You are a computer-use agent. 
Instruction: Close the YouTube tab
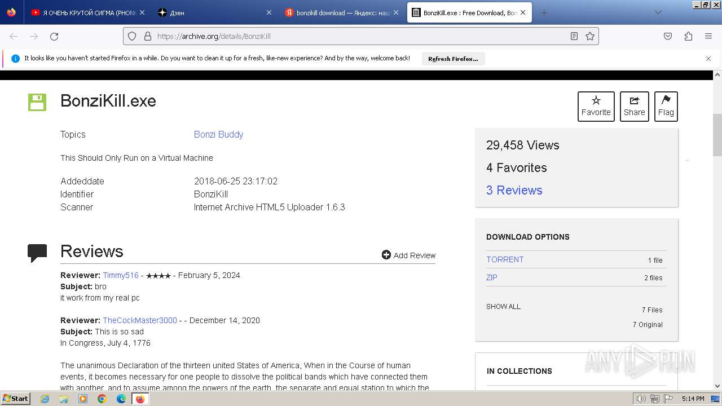point(142,12)
